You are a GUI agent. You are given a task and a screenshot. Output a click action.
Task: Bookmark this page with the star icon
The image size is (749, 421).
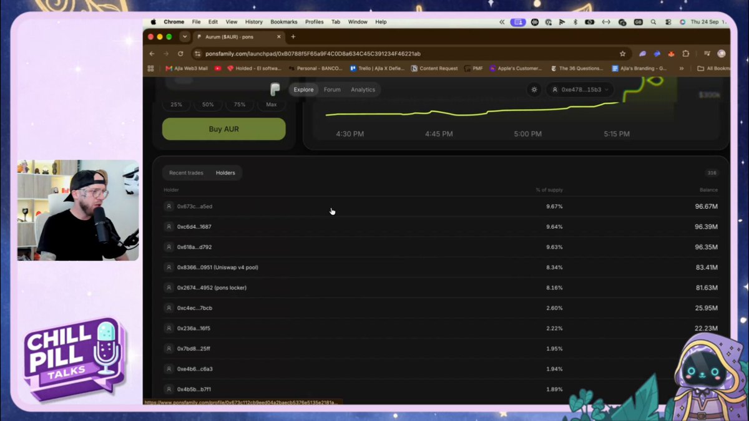[622, 54]
